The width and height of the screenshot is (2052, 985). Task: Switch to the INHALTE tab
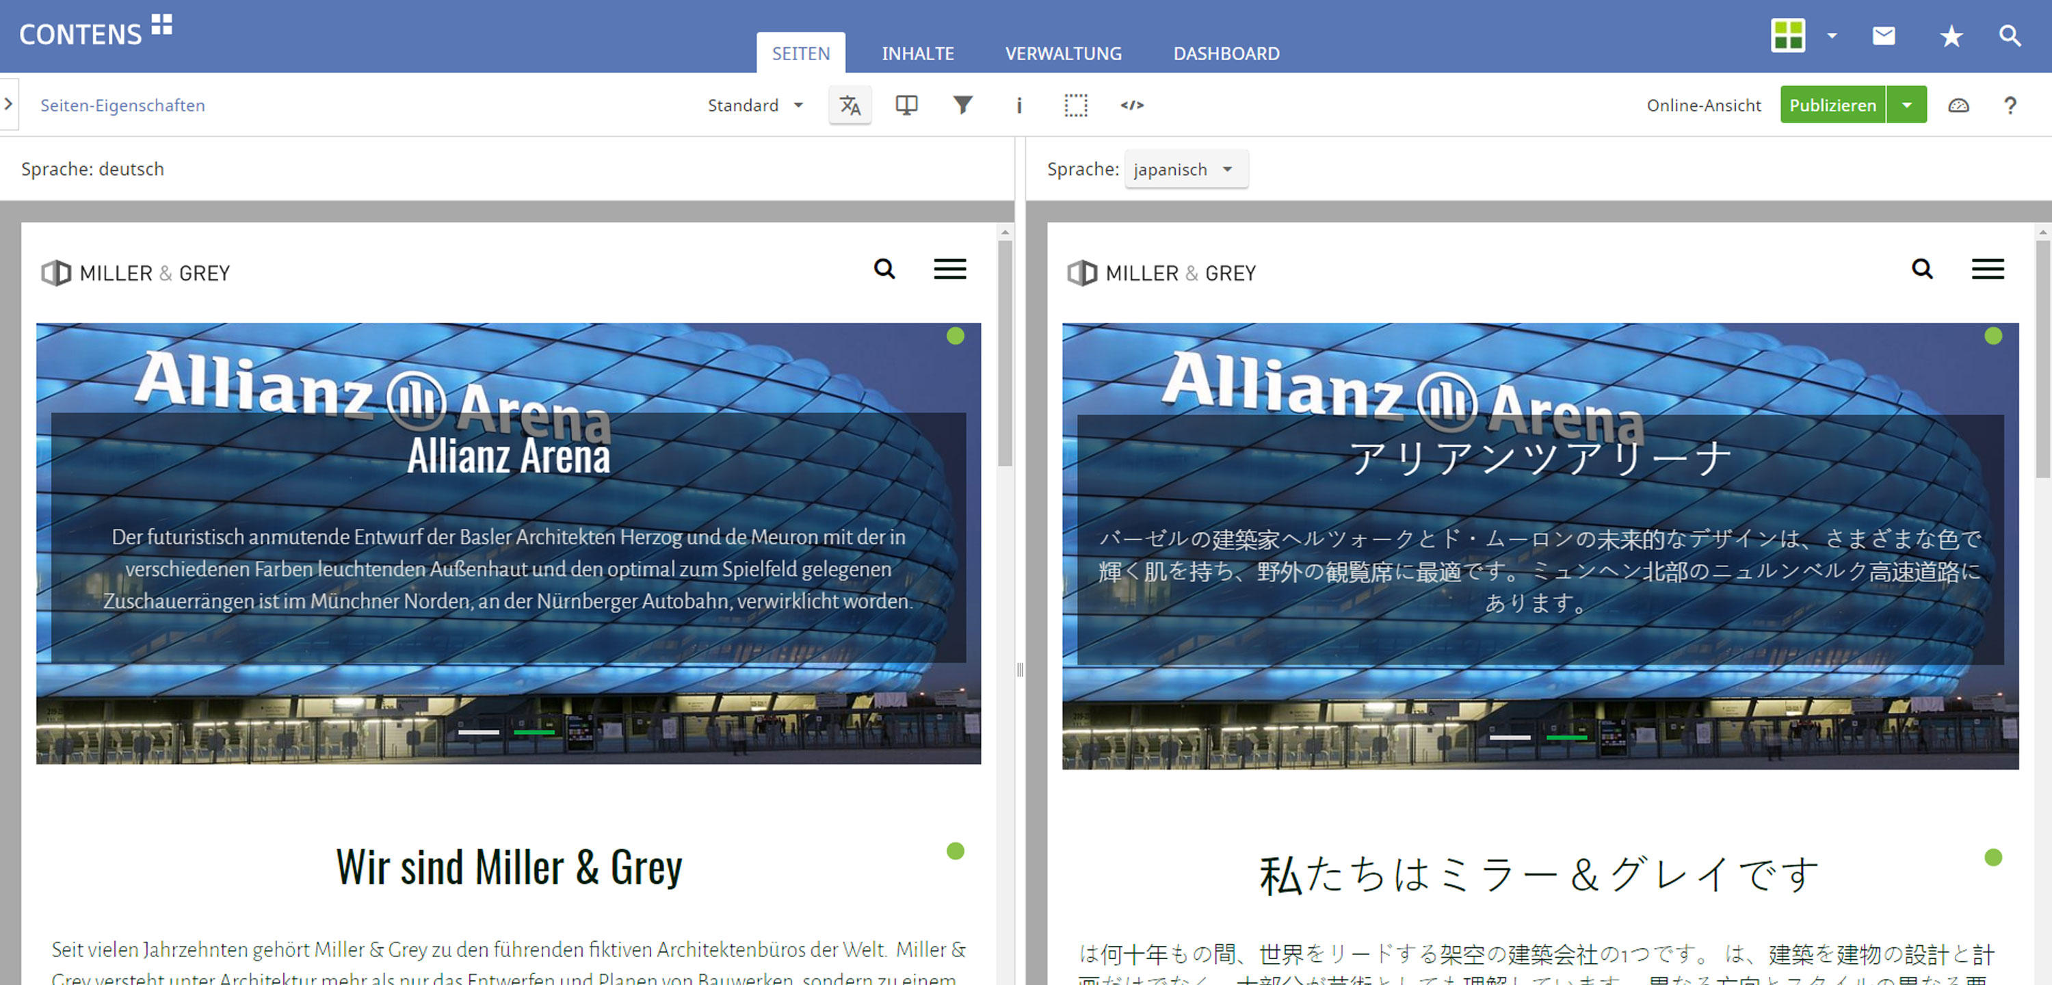coord(918,53)
